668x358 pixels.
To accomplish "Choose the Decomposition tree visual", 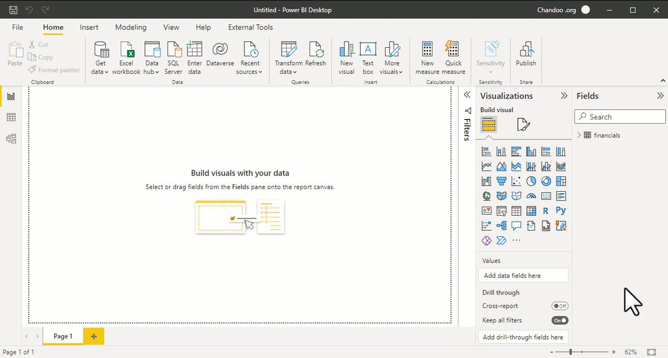I will (501, 226).
